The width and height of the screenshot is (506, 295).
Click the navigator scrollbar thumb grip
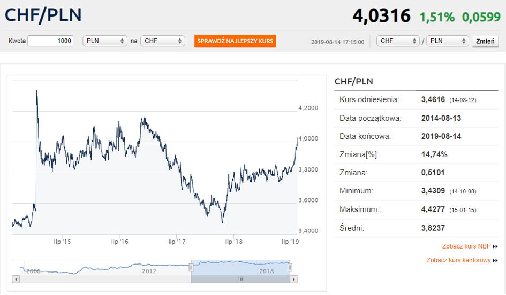pyautogui.click(x=240, y=279)
